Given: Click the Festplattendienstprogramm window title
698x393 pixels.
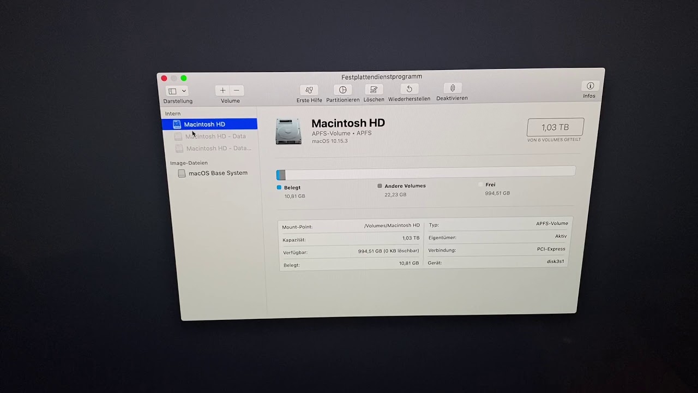Looking at the screenshot, I should pyautogui.click(x=382, y=77).
